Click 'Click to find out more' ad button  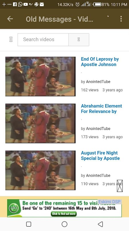[x=64, y=214]
